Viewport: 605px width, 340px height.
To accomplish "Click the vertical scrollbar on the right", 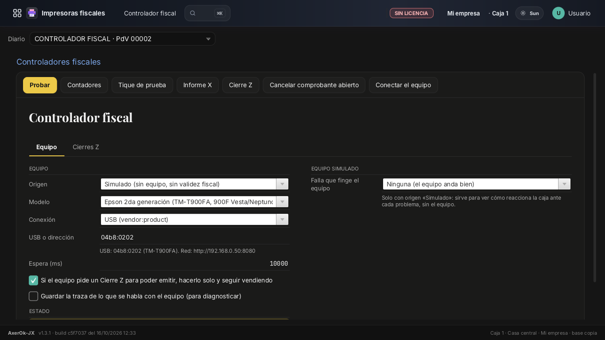I will tap(595, 178).
